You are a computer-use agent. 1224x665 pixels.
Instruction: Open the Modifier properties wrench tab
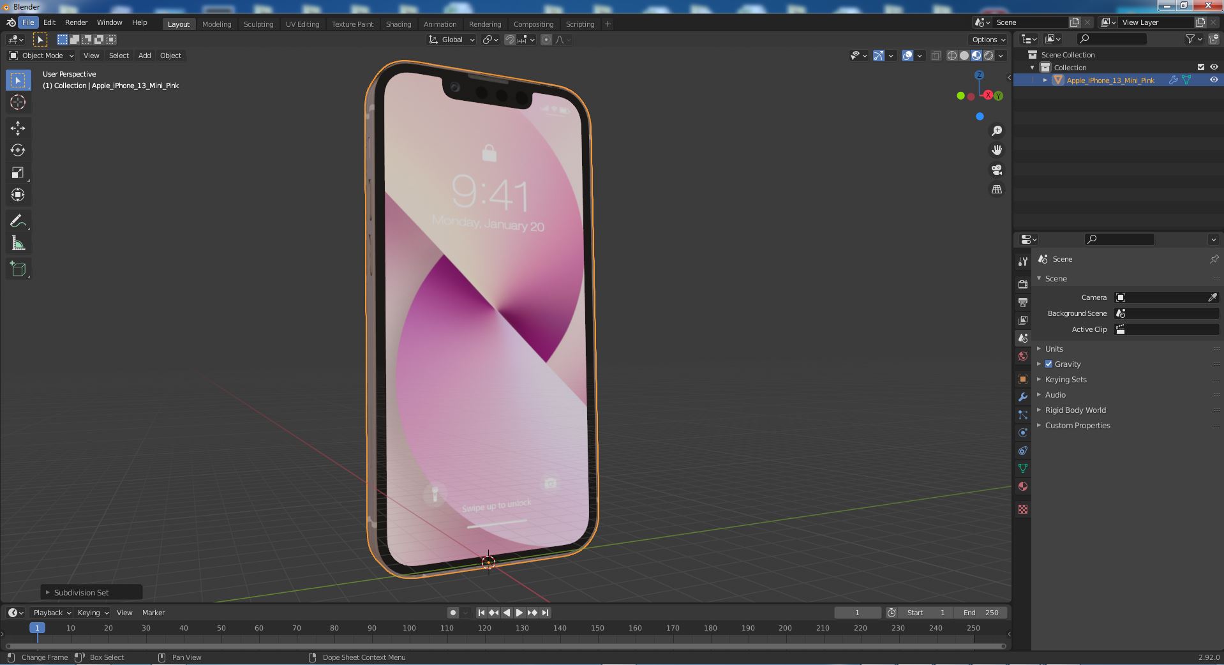(x=1023, y=397)
